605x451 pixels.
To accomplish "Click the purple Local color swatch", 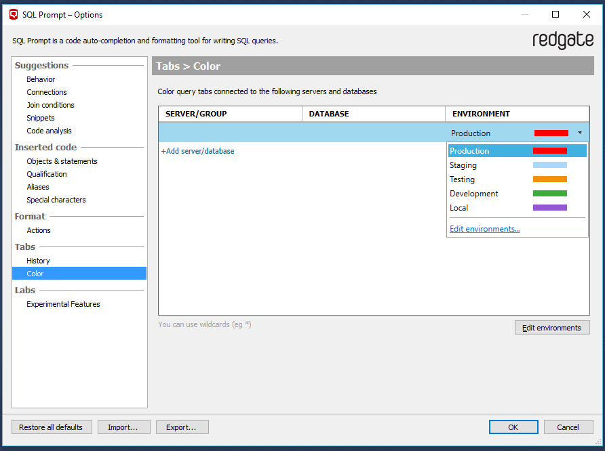I will point(550,208).
